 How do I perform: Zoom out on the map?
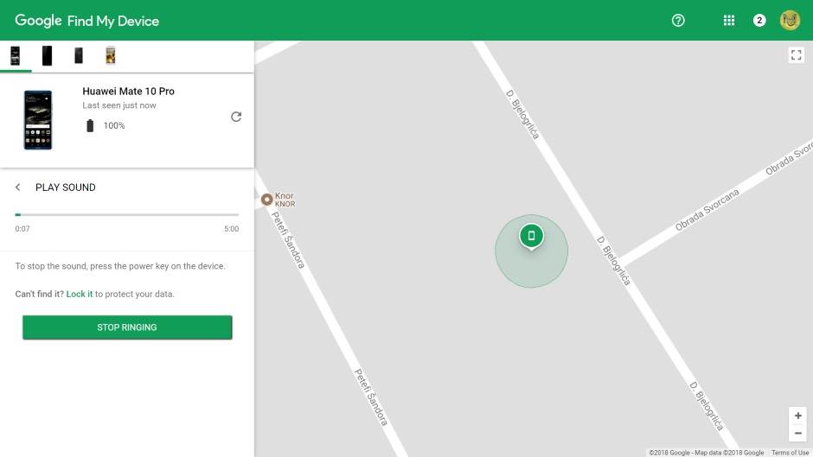[x=797, y=433]
